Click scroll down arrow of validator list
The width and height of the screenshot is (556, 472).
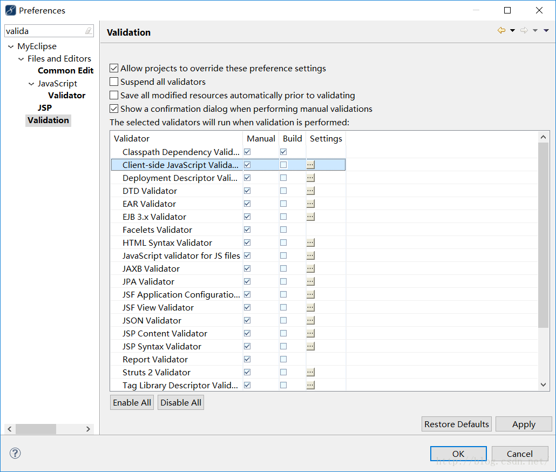pyautogui.click(x=543, y=385)
